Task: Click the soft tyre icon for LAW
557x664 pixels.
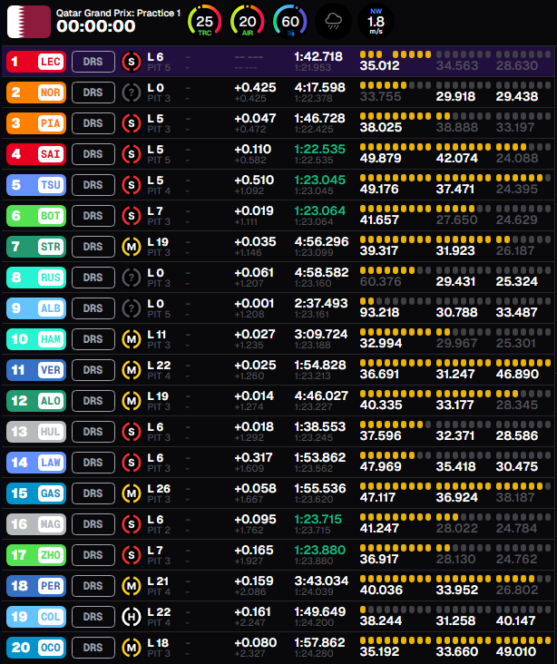Action: (132, 463)
